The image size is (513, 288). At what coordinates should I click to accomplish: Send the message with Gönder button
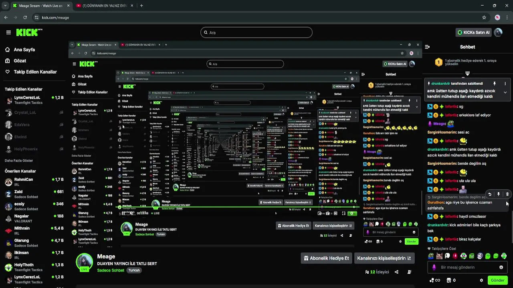(x=497, y=280)
